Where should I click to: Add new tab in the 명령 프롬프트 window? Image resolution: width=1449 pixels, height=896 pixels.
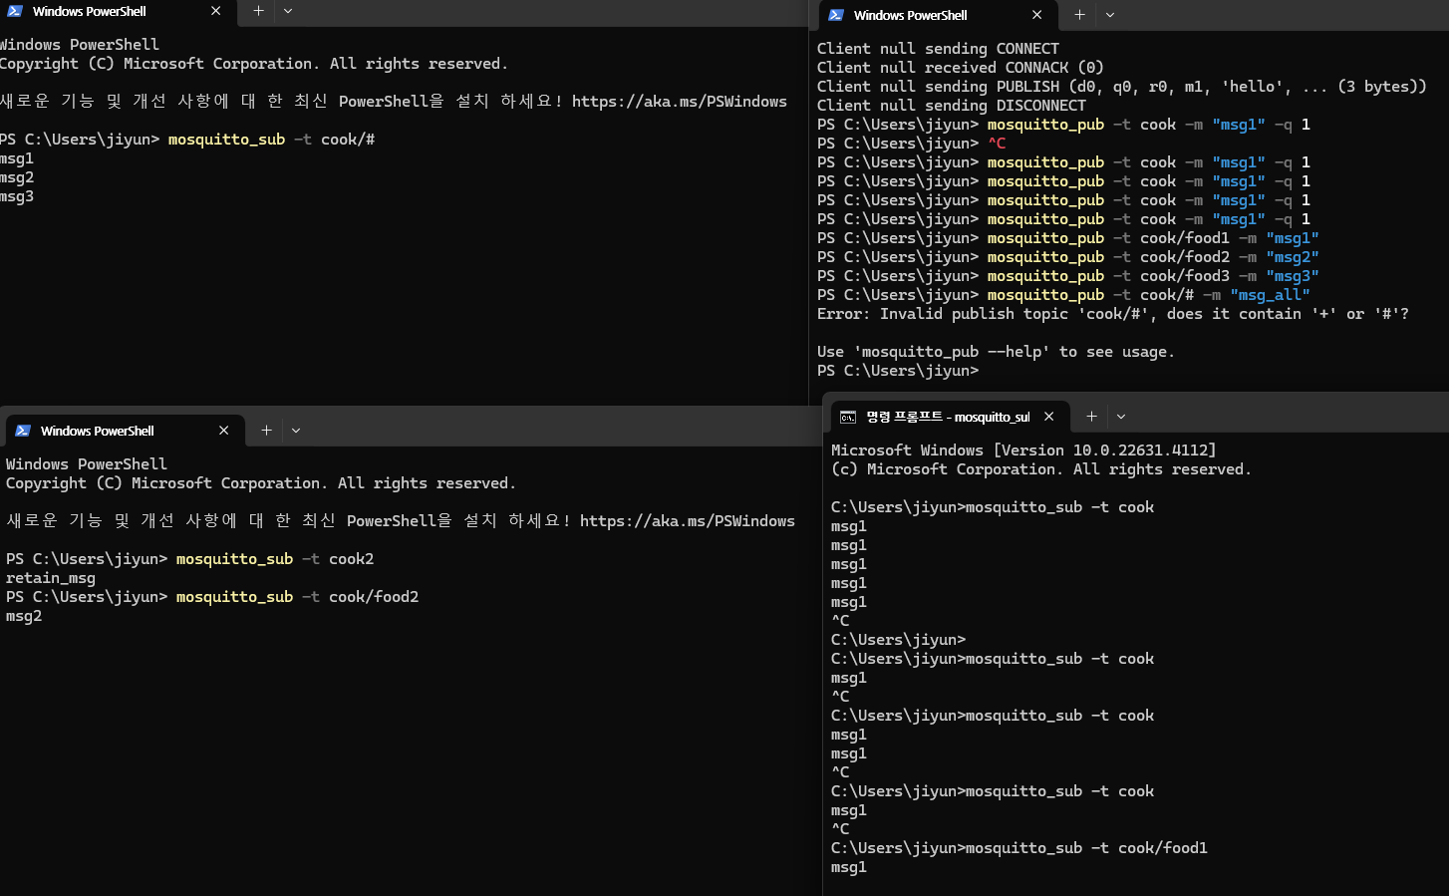pyautogui.click(x=1091, y=417)
